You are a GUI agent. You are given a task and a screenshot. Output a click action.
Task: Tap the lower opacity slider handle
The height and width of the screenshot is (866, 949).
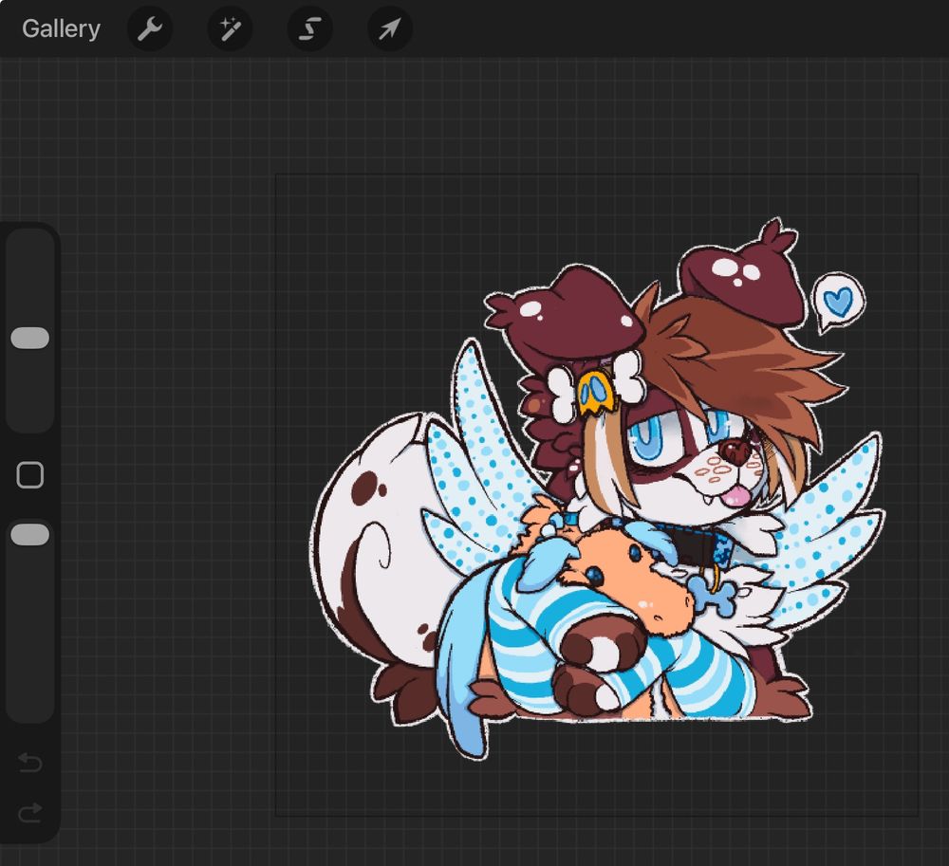(30, 534)
